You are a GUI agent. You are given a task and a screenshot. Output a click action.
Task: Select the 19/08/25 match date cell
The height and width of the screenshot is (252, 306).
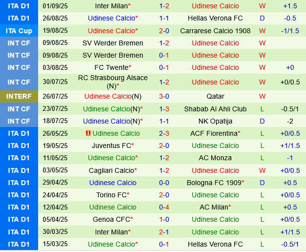pyautogui.click(x=55, y=31)
